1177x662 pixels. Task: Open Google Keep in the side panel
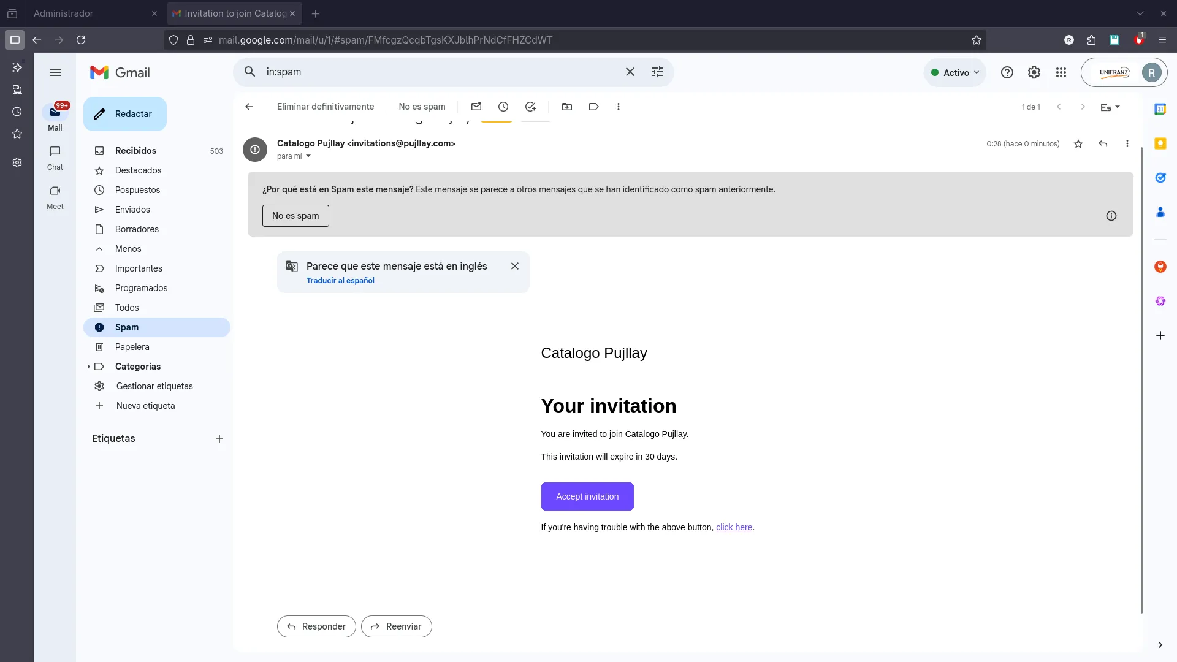pyautogui.click(x=1160, y=143)
